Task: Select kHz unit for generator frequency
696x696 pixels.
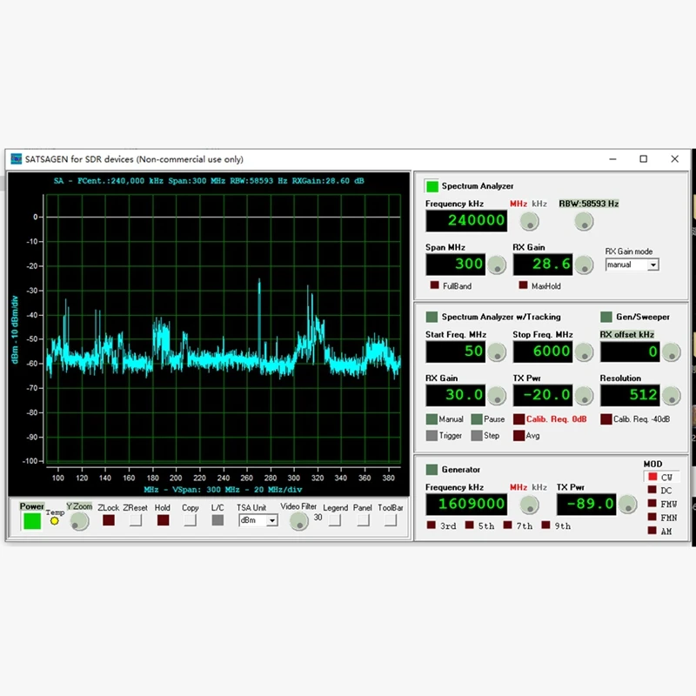Action: 539,487
